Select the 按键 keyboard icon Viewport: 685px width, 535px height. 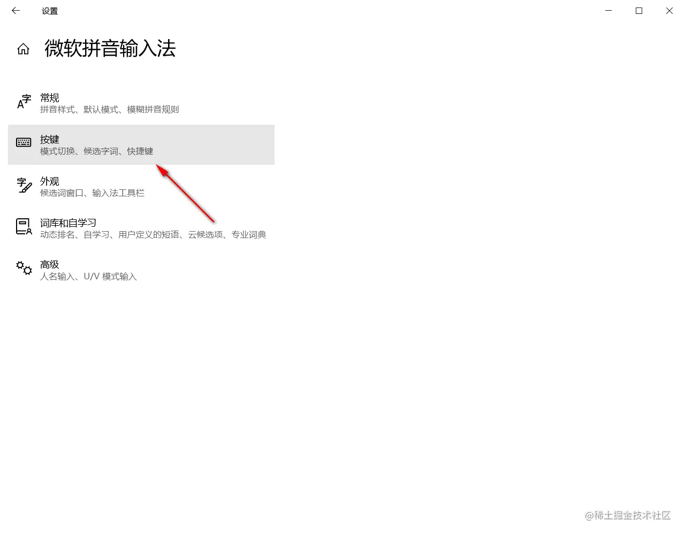click(24, 142)
